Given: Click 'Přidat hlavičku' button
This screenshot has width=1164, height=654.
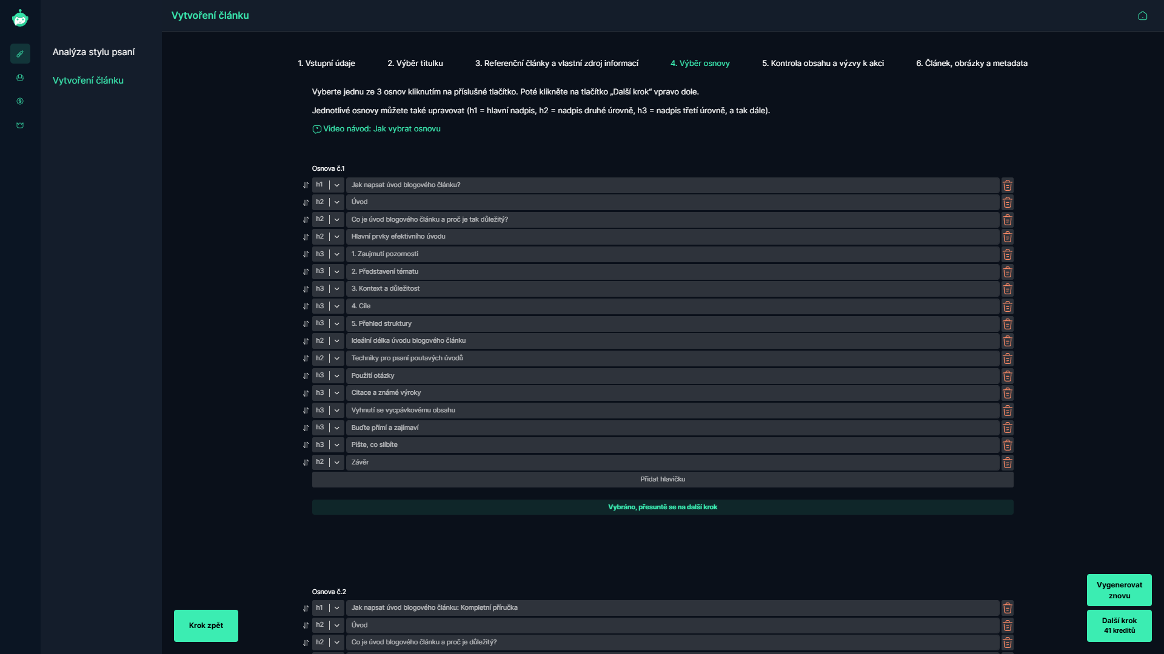Looking at the screenshot, I should coord(663,480).
